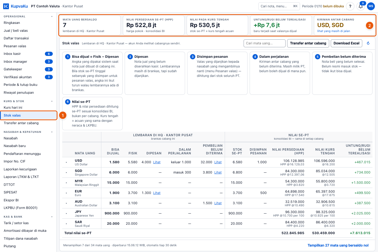The width and height of the screenshot is (378, 252).
Task: Focus the Cari mata uang search field
Action: click(265, 43)
